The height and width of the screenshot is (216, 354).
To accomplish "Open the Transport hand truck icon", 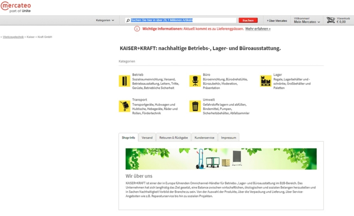I will coord(124,106).
